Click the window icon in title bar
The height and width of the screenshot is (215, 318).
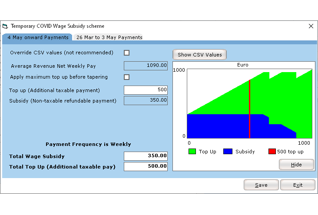coord(5,26)
